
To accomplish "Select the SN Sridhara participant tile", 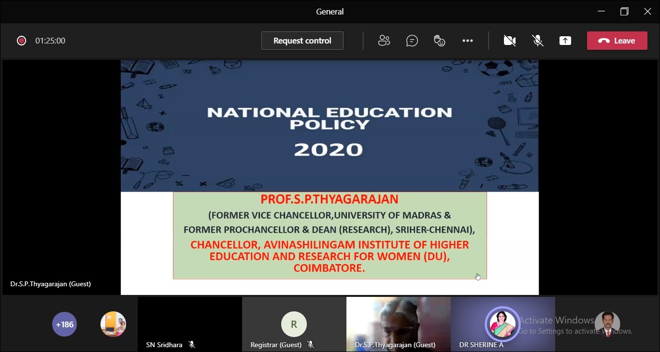I will (190, 324).
